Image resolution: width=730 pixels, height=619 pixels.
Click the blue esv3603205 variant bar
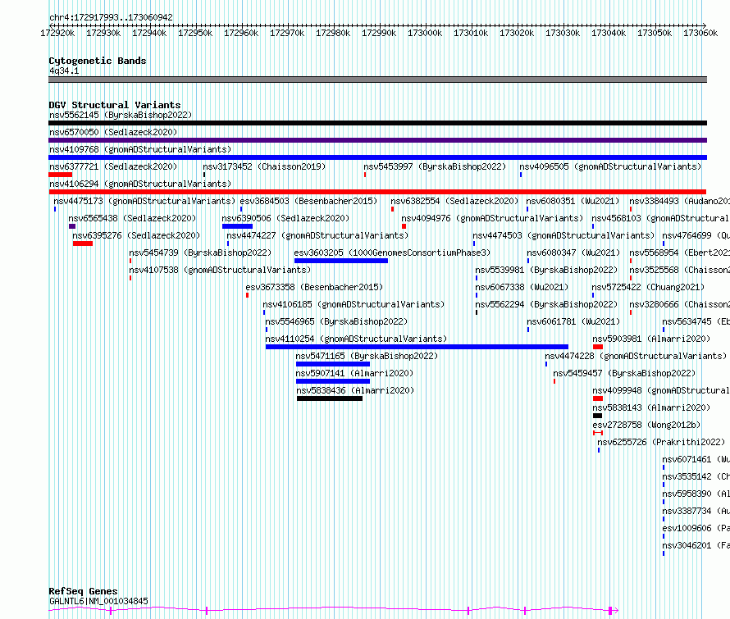tap(341, 261)
